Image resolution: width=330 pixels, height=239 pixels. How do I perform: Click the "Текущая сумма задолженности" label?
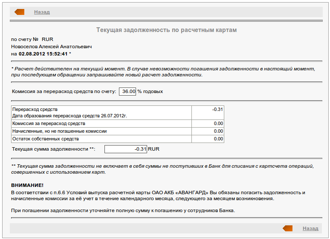54,149
